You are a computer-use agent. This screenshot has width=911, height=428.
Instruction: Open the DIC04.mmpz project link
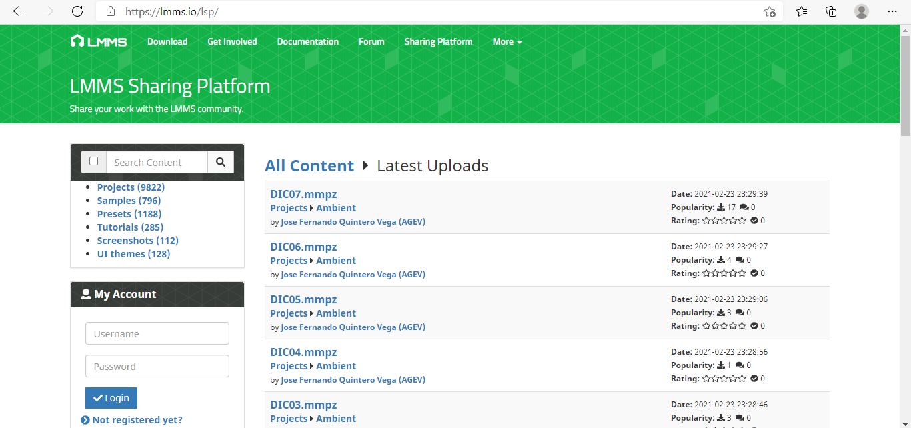(303, 352)
